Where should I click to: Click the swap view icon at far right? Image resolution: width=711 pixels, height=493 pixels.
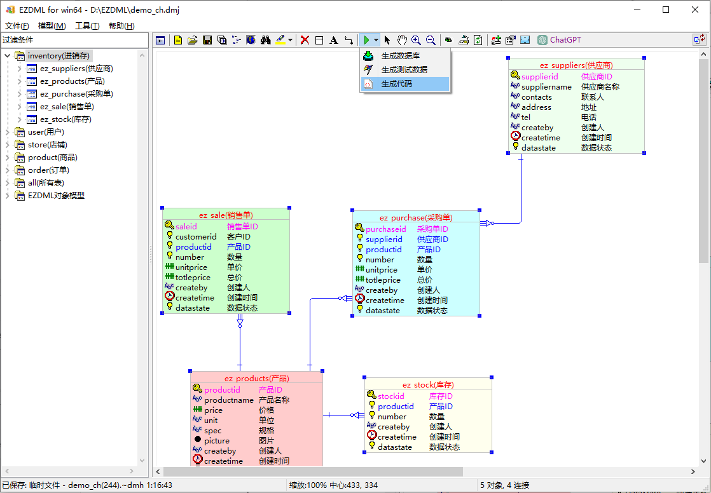click(x=699, y=40)
